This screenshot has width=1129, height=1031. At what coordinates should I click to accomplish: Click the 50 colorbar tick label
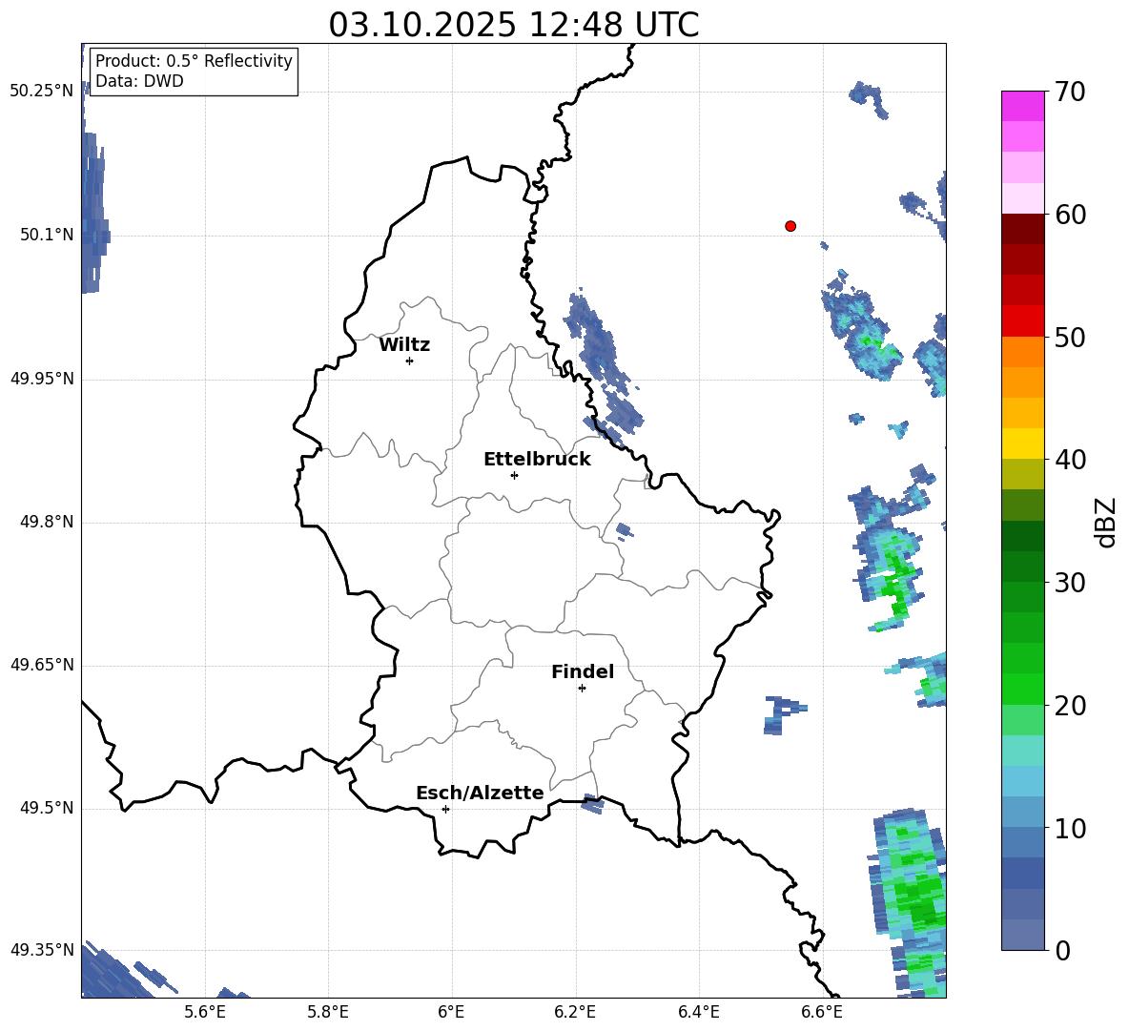tap(1070, 337)
